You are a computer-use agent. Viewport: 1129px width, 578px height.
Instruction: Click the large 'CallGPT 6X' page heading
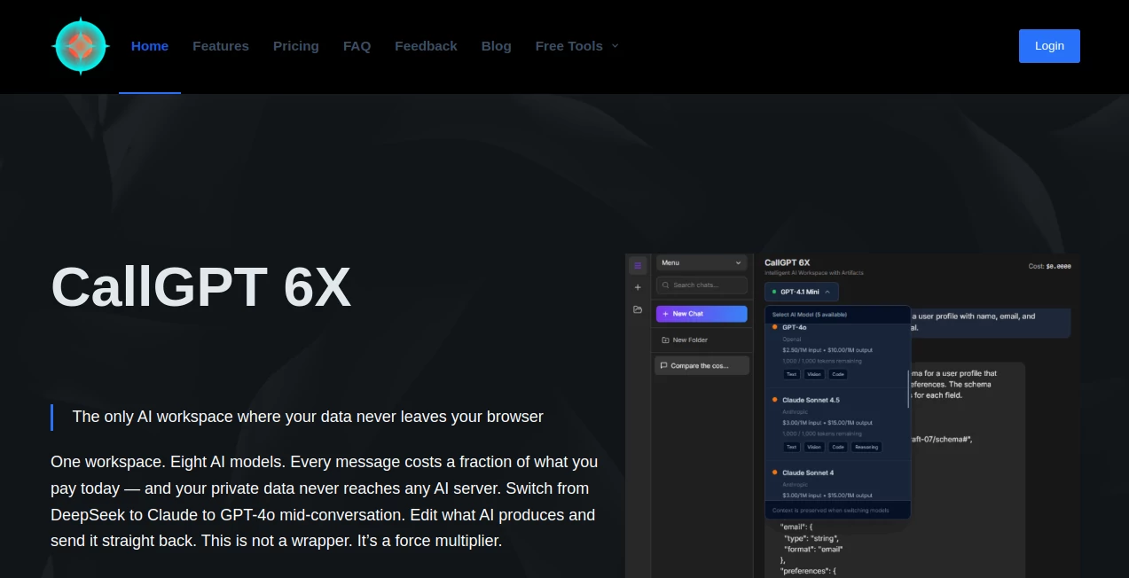point(201,286)
